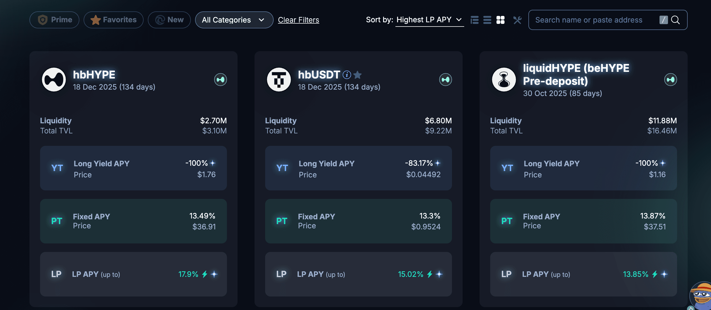Click lightning boost icon next to 17.9%
The image size is (711, 310).
click(205, 274)
